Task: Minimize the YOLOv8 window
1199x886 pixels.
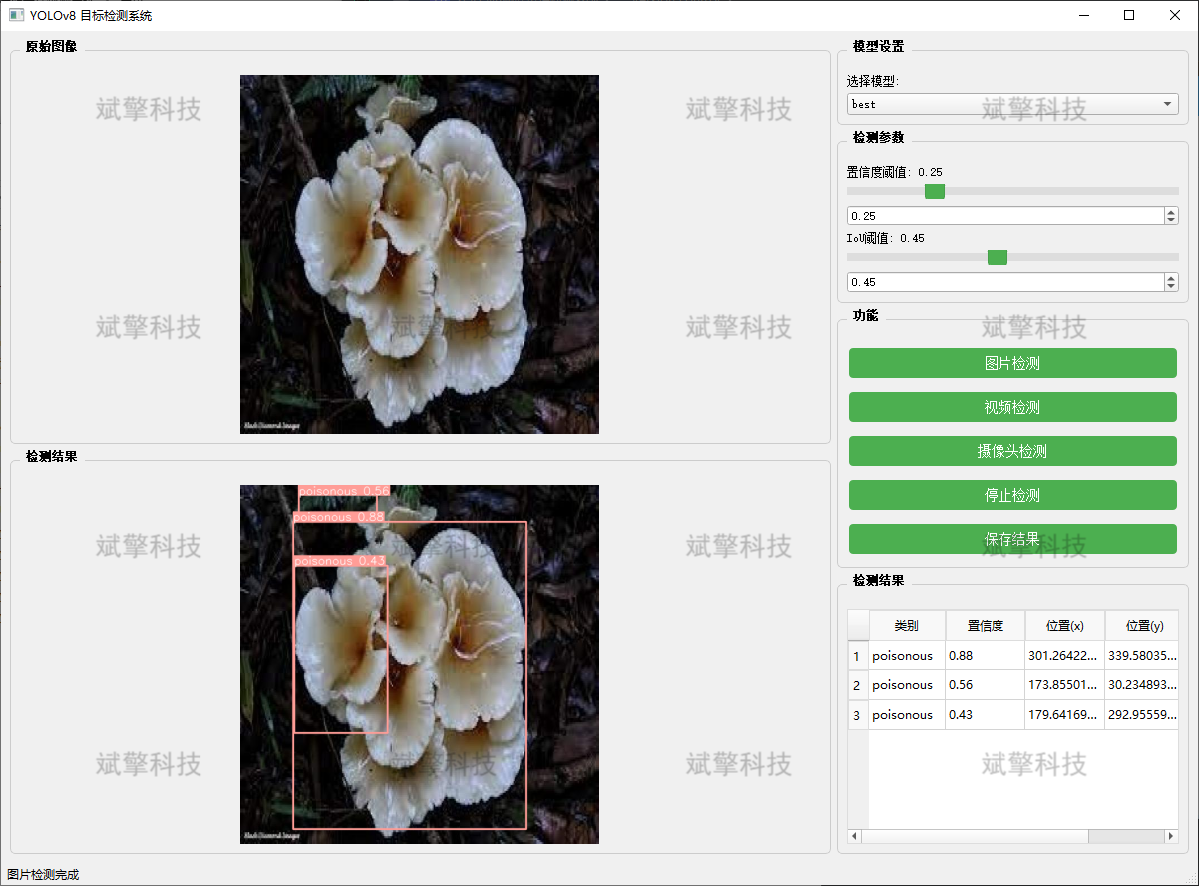Action: pyautogui.click(x=1083, y=15)
